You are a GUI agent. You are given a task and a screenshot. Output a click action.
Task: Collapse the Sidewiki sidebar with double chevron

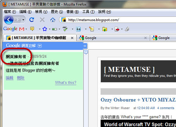coord(85,46)
